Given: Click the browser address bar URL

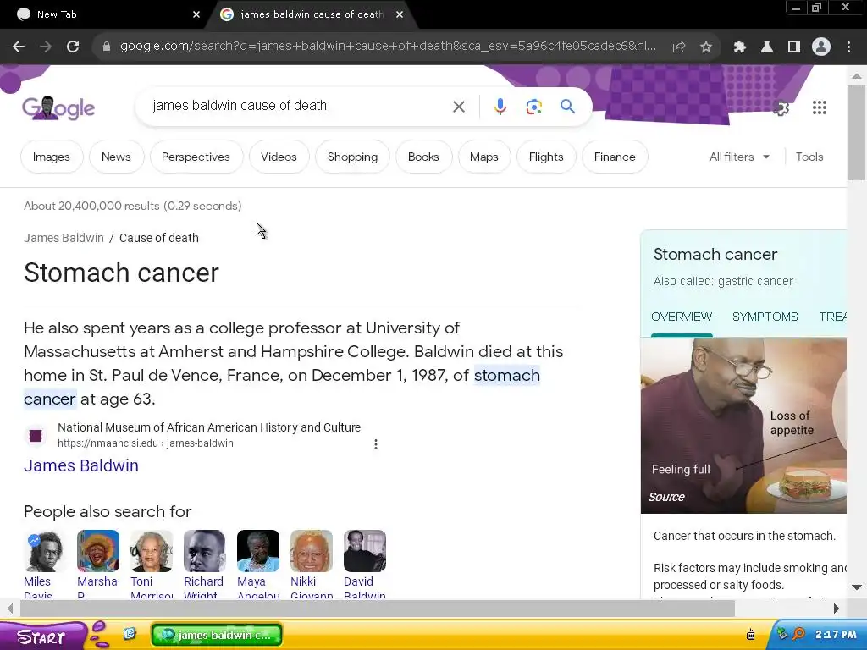Looking at the screenshot, I should 387,47.
